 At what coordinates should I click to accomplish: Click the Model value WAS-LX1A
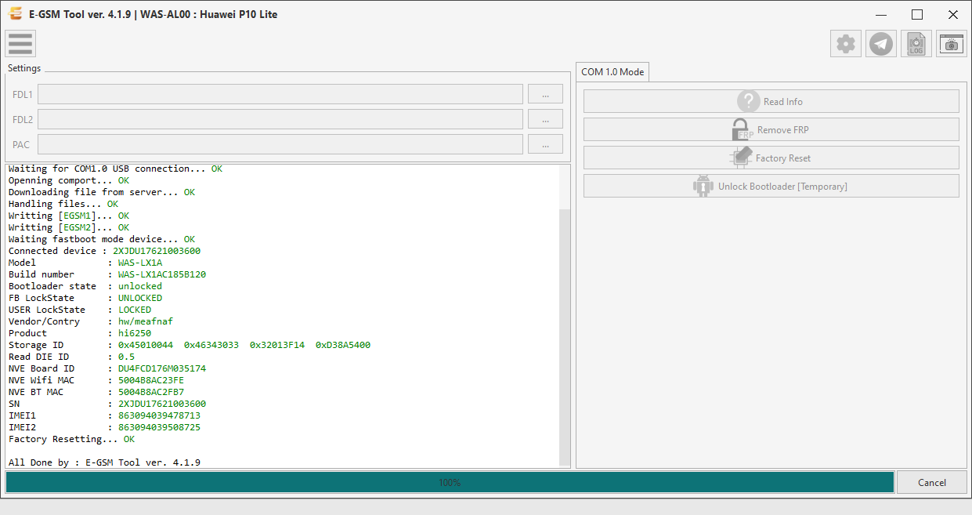coord(140,263)
